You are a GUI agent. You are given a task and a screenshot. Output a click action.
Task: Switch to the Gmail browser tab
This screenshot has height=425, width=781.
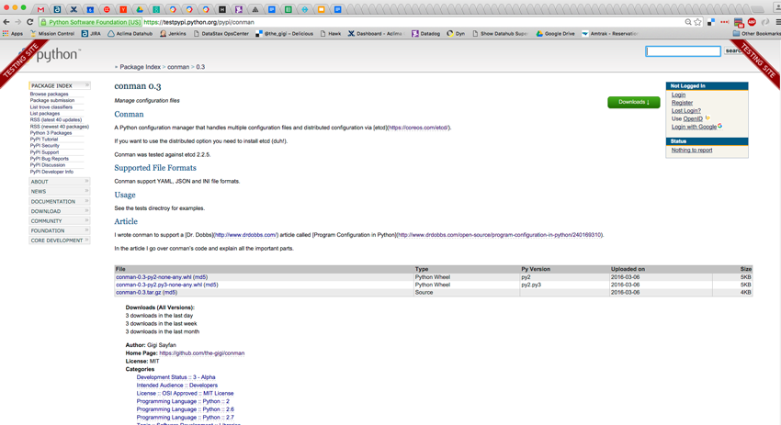[40, 9]
